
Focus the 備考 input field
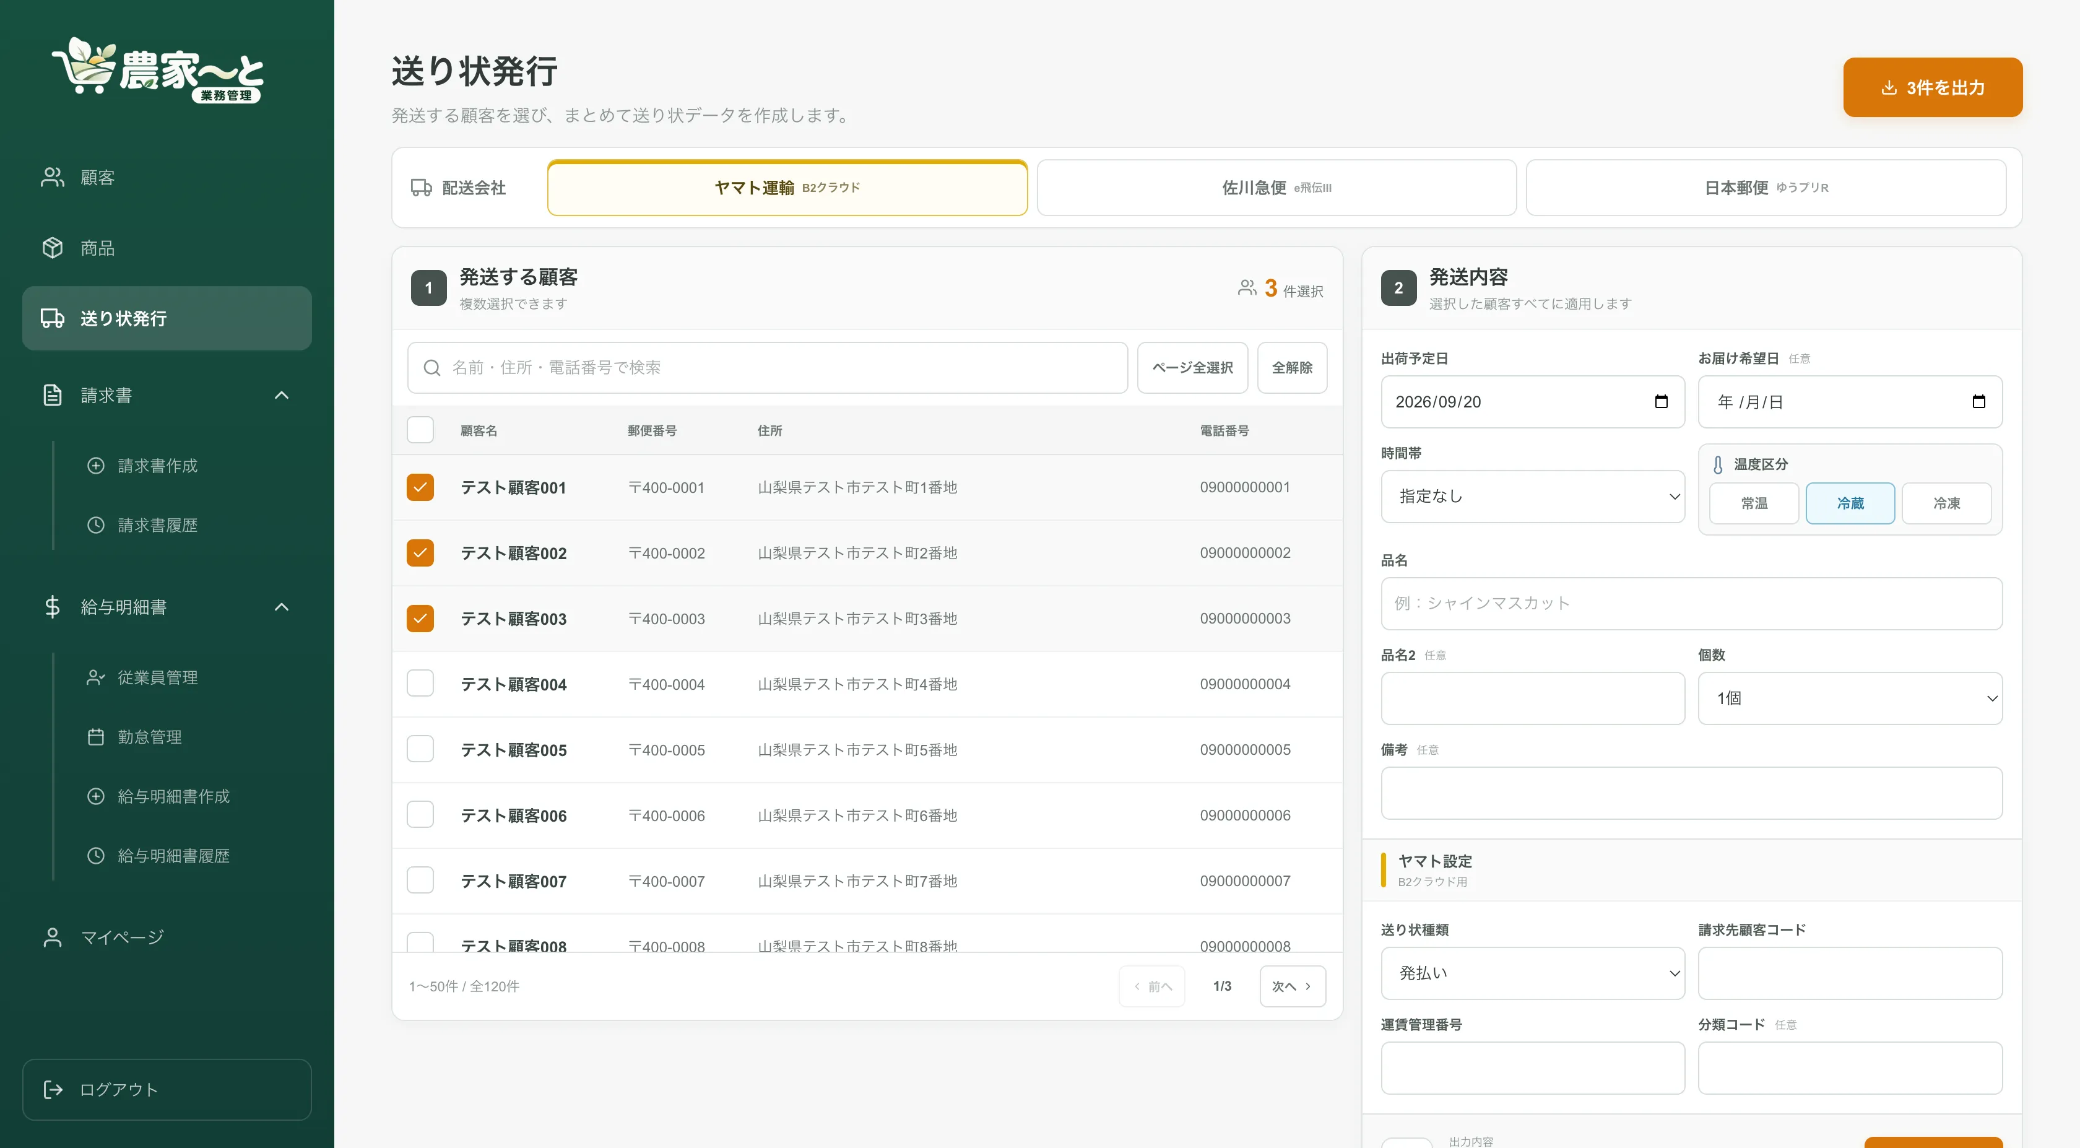click(1692, 793)
